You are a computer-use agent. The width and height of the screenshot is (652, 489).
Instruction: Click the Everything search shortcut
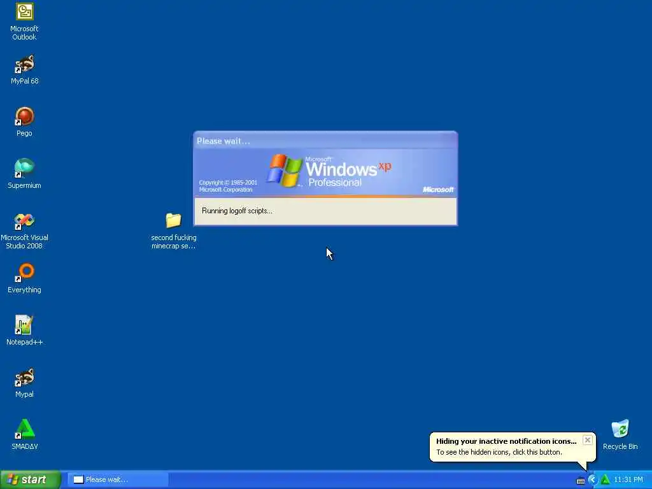click(x=24, y=279)
